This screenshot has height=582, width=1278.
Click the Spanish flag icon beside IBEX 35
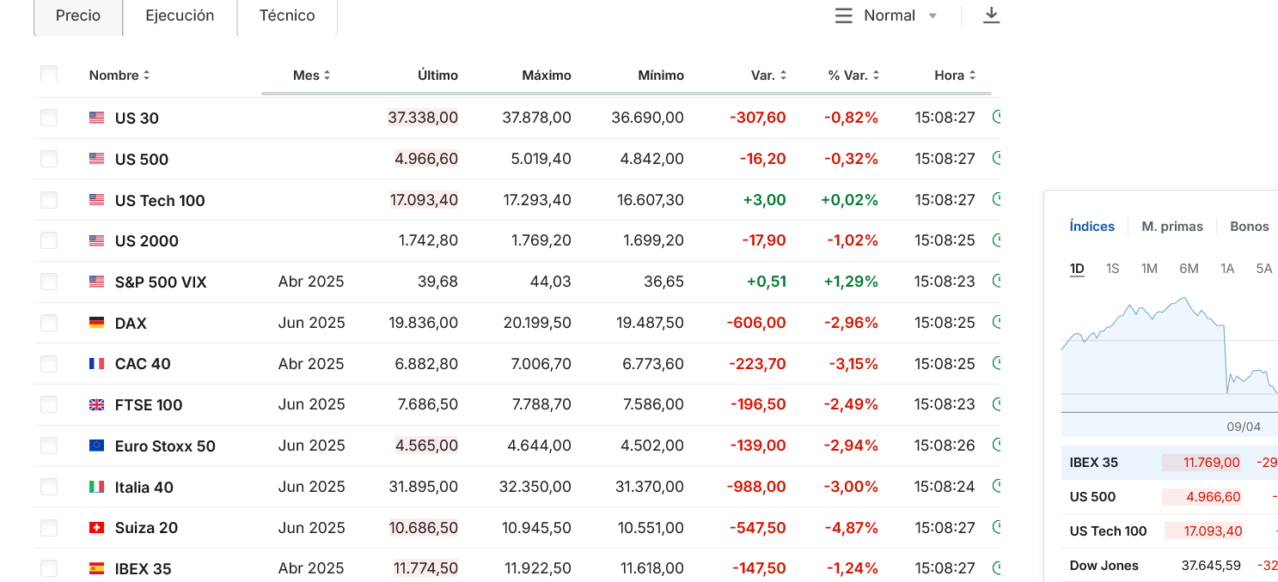tap(97, 568)
